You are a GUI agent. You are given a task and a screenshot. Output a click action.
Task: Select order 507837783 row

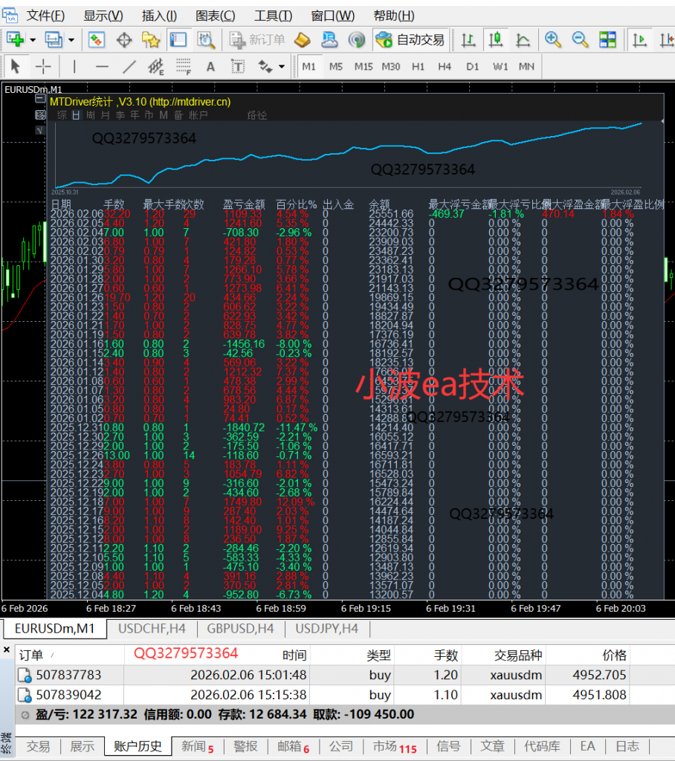click(x=69, y=676)
